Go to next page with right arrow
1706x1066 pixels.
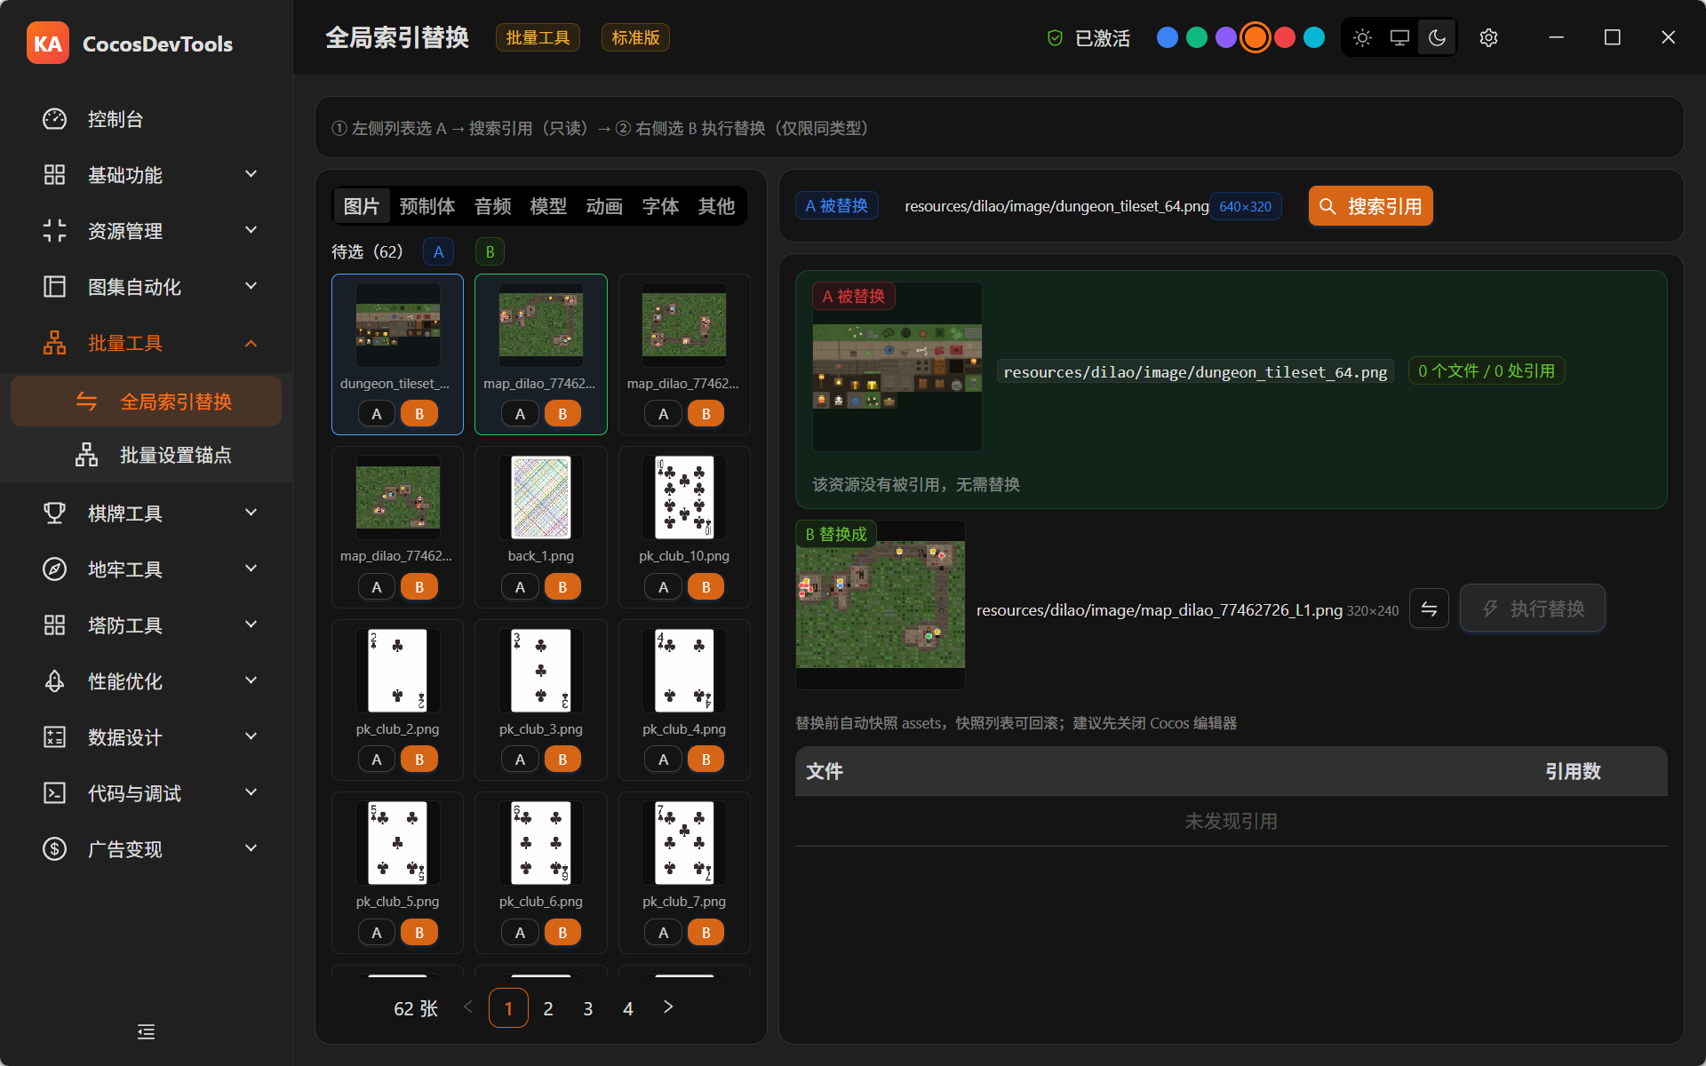pos(668,1007)
